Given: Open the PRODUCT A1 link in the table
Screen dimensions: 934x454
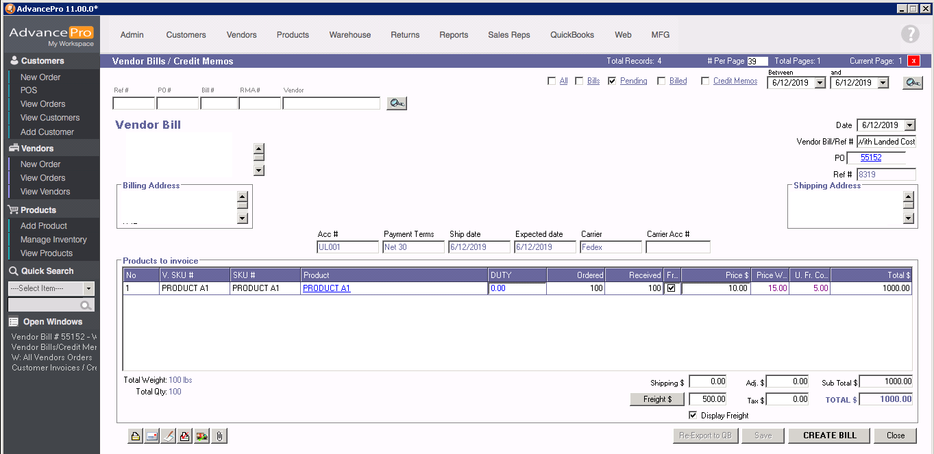Looking at the screenshot, I should 326,288.
